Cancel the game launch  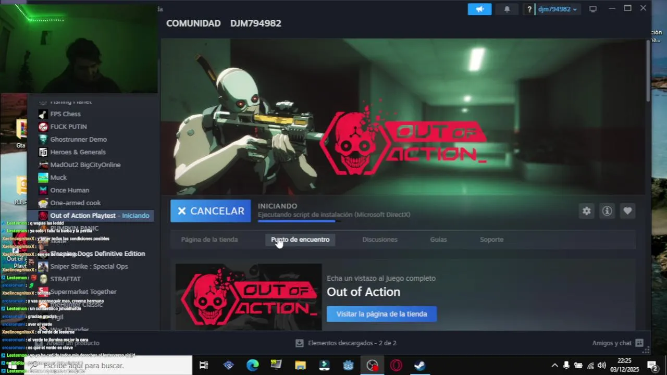pyautogui.click(x=211, y=211)
